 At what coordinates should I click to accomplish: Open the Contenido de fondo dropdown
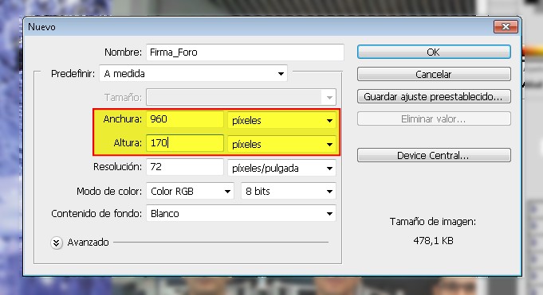click(241, 213)
